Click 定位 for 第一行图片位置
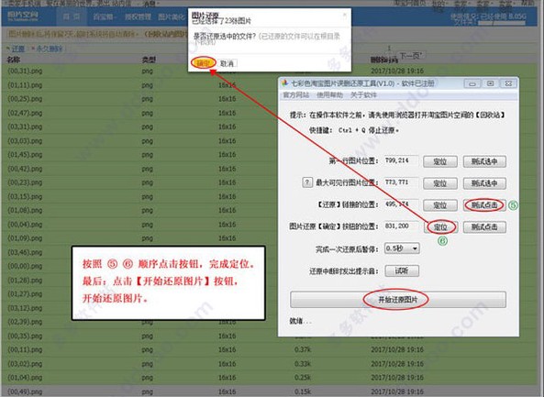The image size is (544, 397). tap(440, 161)
